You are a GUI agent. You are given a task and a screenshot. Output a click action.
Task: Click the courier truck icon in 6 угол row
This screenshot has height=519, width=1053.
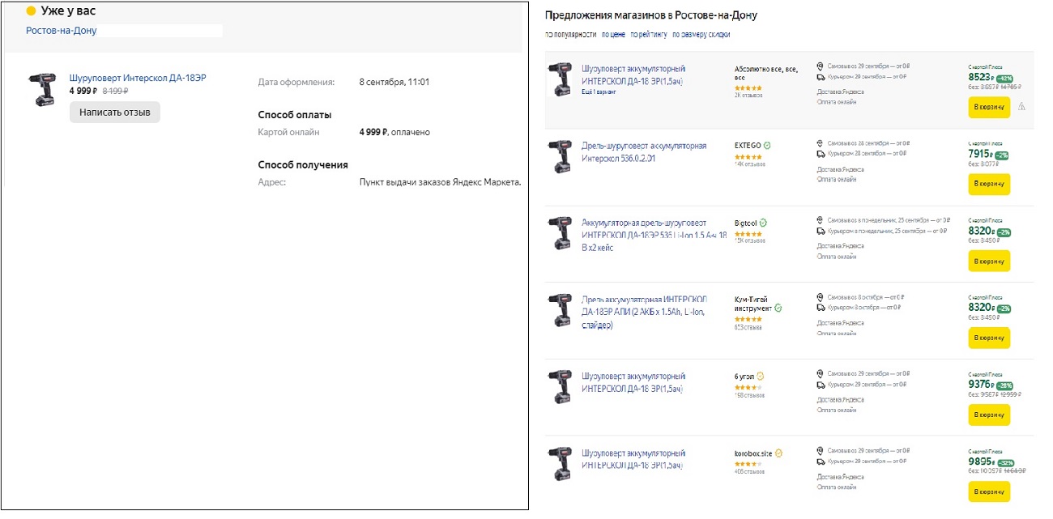click(x=821, y=385)
